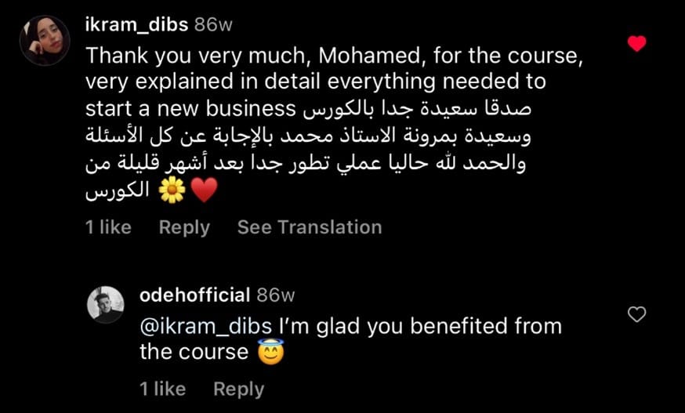Image resolution: width=685 pixels, height=413 pixels.
Task: View the 1 like on ikram_dibs's comment
Action: click(x=108, y=227)
